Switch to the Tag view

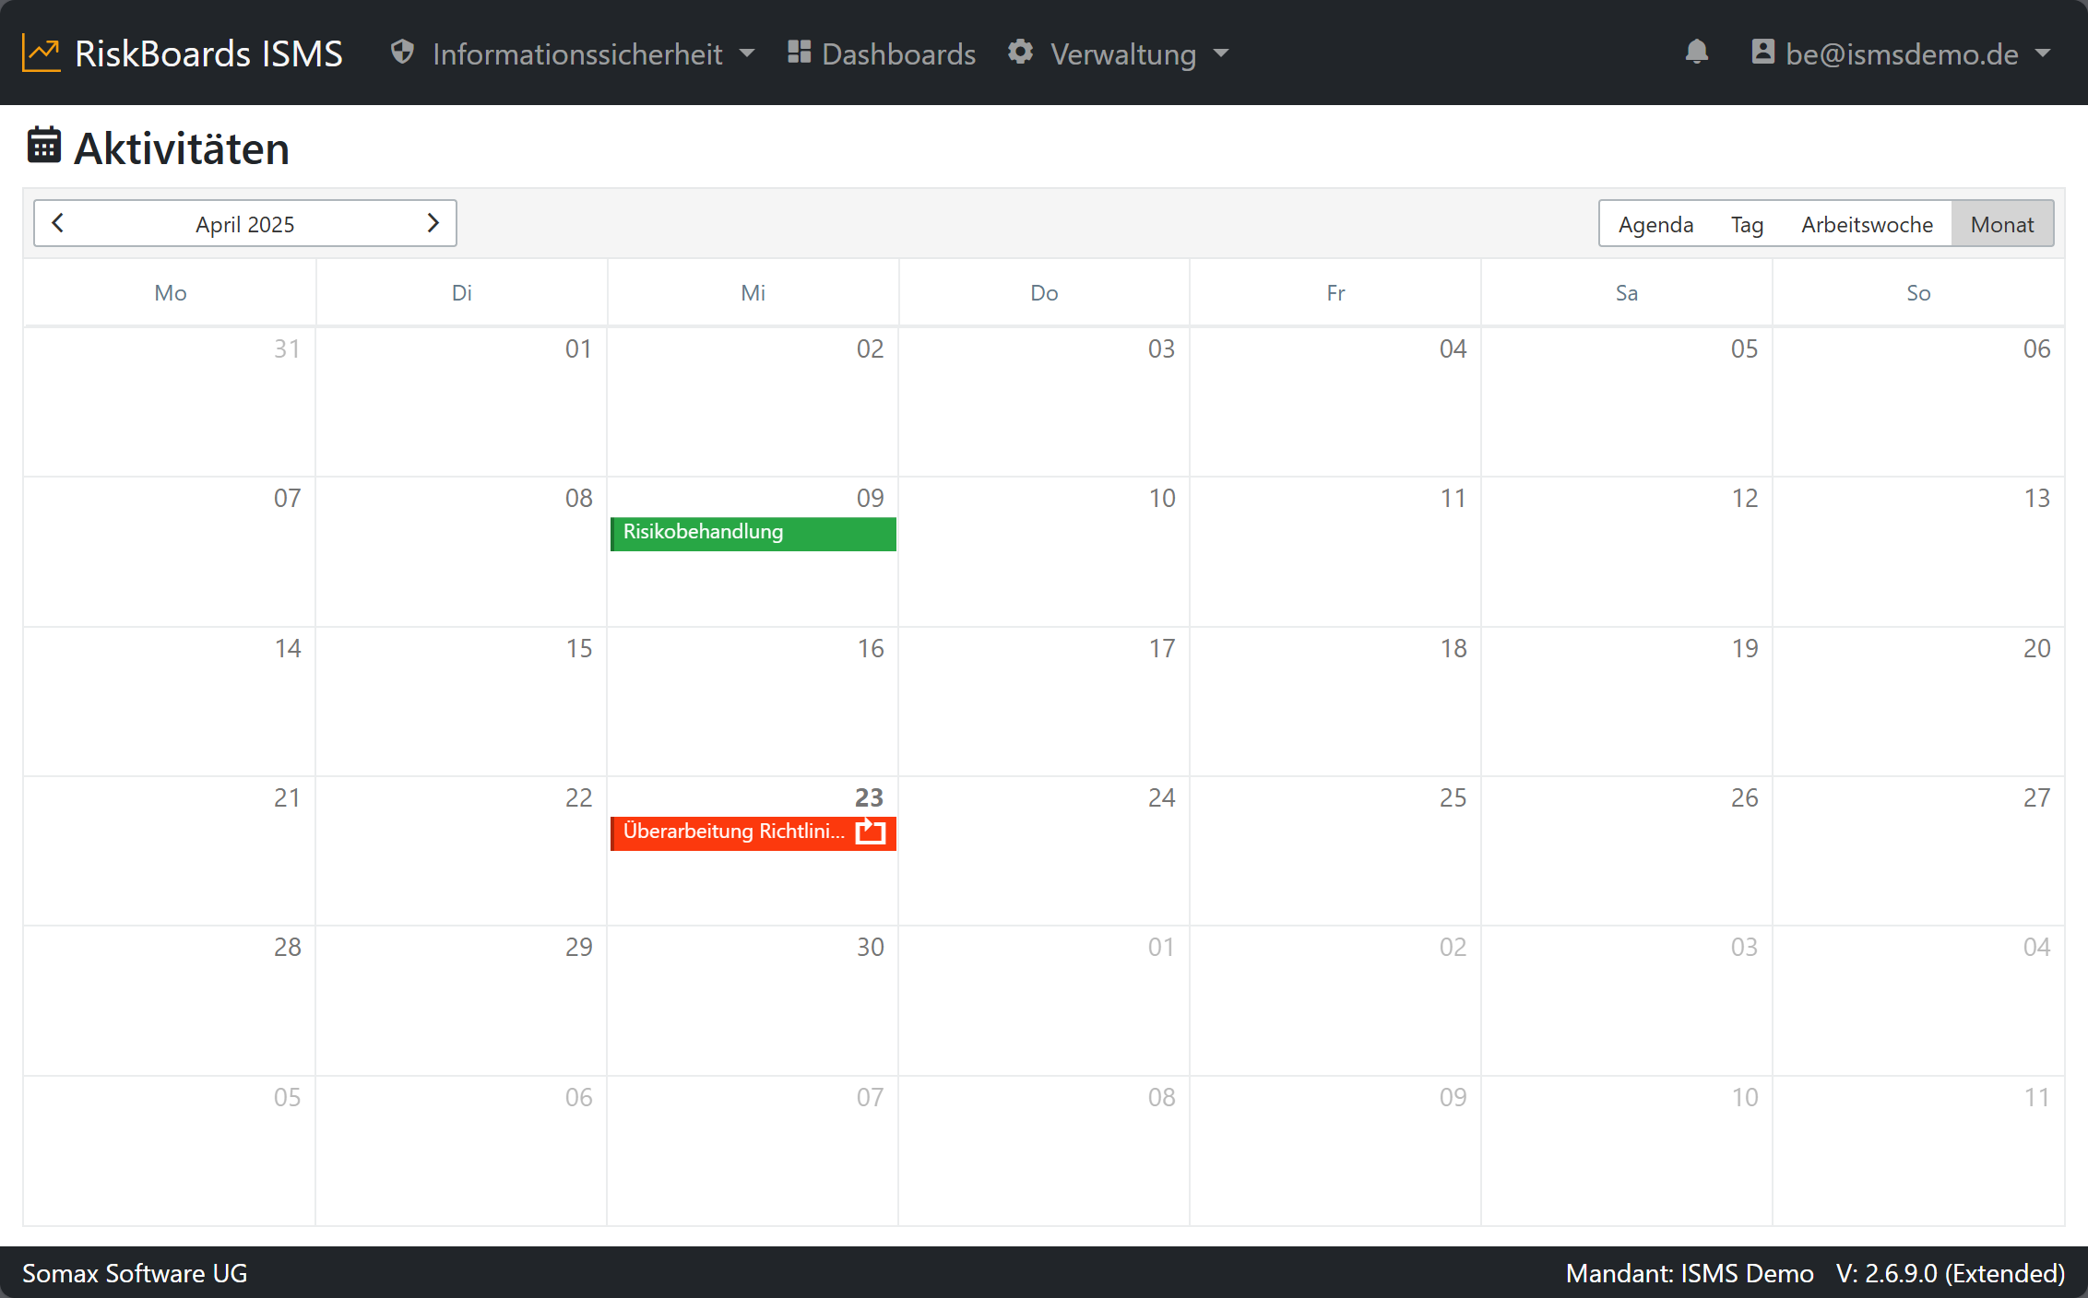click(x=1747, y=224)
